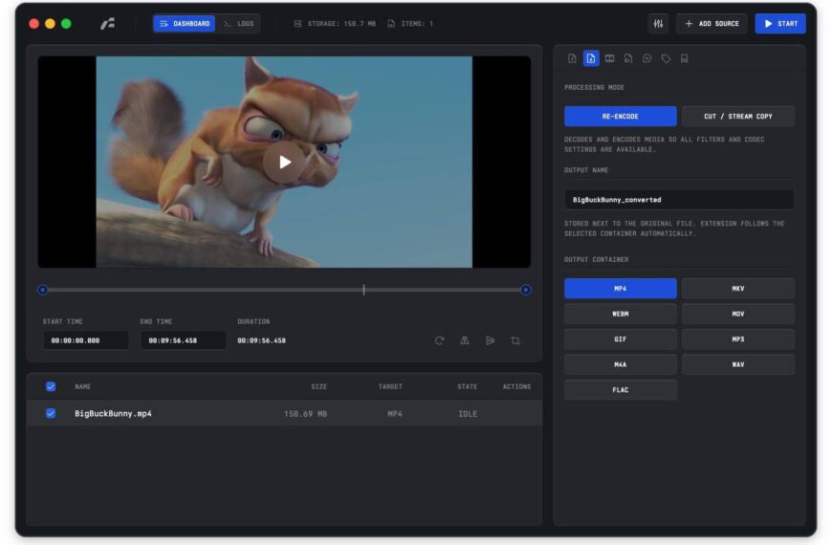This screenshot has width=832, height=545.
Task: Uncheck the BigBuckBunny.mp4 row checkbox
Action: click(51, 413)
